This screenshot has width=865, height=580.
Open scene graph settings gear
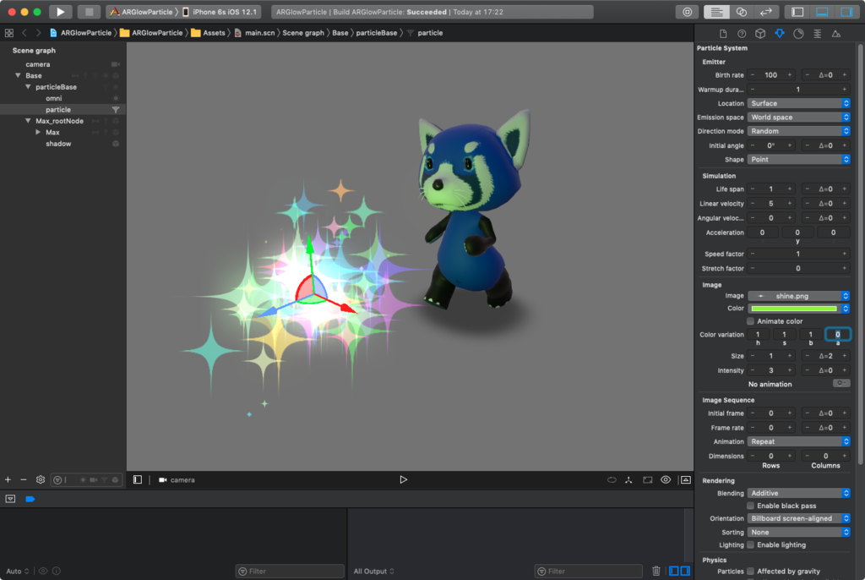[x=41, y=480]
